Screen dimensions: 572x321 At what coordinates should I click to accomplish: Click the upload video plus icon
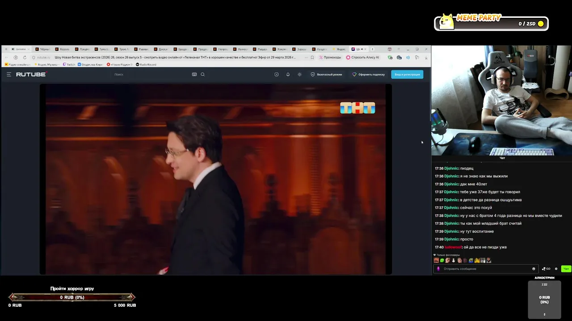pos(276,74)
